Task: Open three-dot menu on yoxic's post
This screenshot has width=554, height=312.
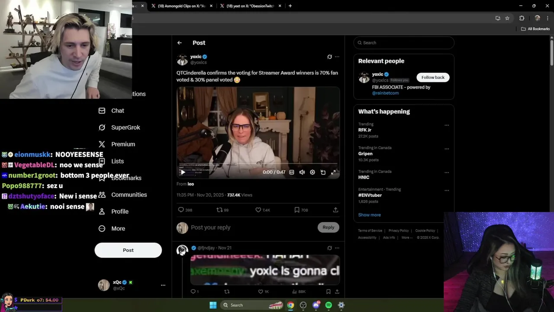Action: (x=337, y=57)
